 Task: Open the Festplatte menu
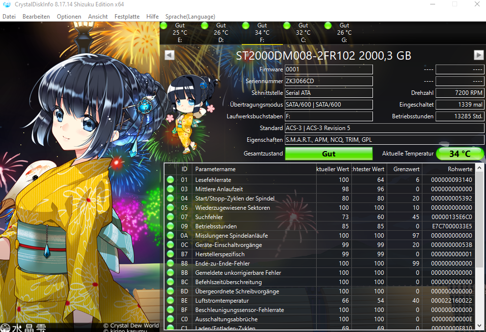click(x=127, y=17)
